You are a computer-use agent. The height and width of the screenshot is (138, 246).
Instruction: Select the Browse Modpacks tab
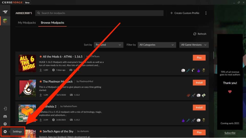click(x=52, y=23)
